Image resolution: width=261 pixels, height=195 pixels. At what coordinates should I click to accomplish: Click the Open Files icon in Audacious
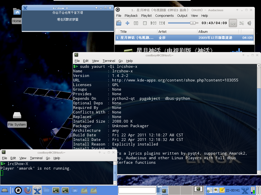pyautogui.click(x=119, y=23)
